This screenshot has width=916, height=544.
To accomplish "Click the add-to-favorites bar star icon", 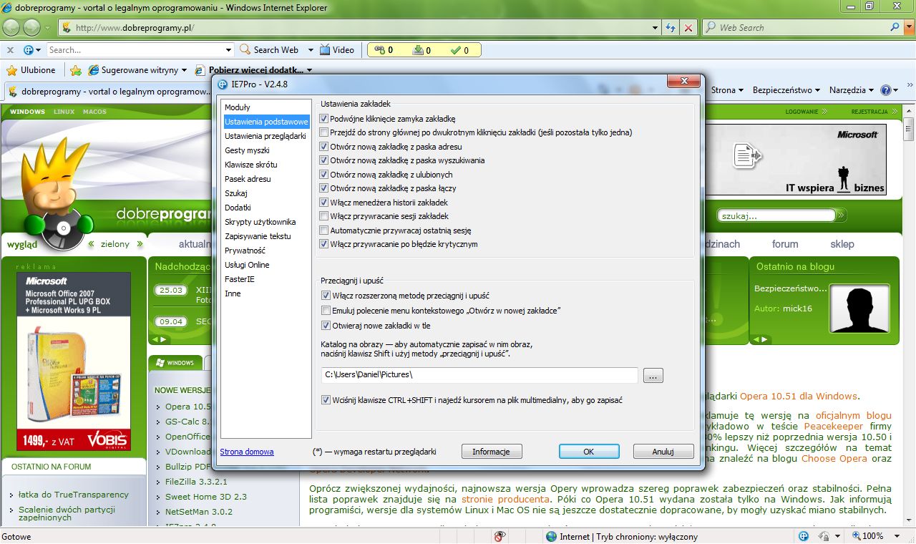I will click(x=76, y=70).
